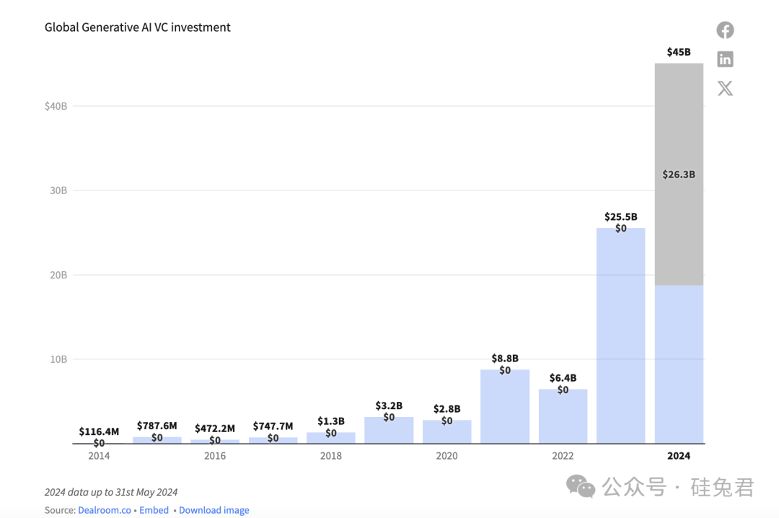Screen dimensions: 779x518
Task: Select the 2020 bar labeled $2.8B
Action: click(x=447, y=431)
